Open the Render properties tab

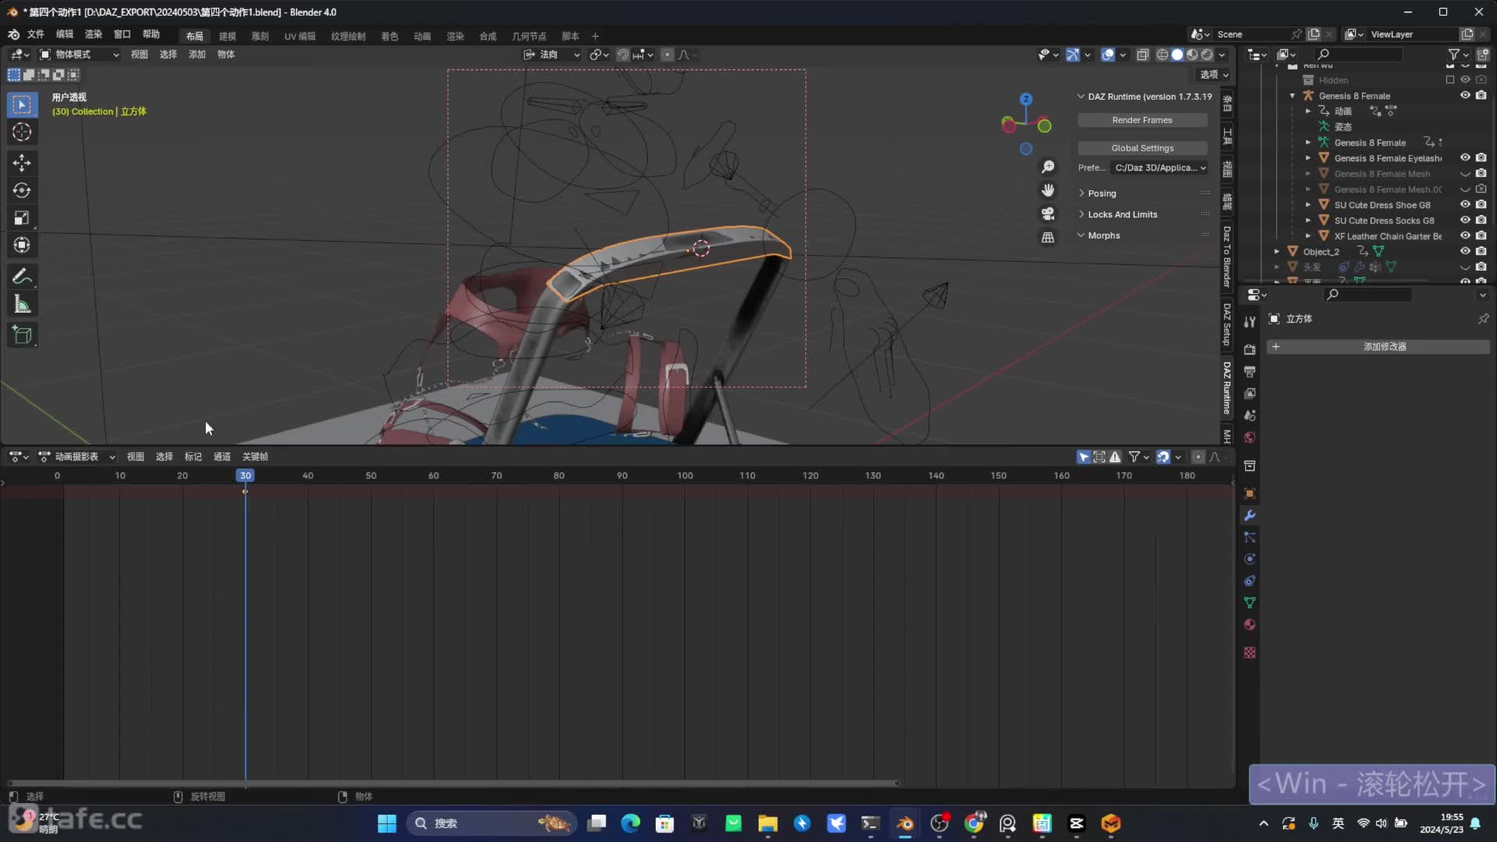1250,349
